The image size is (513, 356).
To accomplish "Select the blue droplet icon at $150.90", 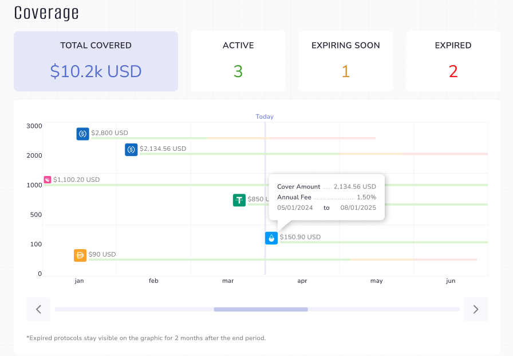I will pyautogui.click(x=271, y=238).
